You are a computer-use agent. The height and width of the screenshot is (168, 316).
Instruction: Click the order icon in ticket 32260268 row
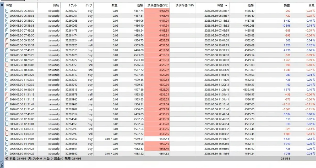pos(7,21)
